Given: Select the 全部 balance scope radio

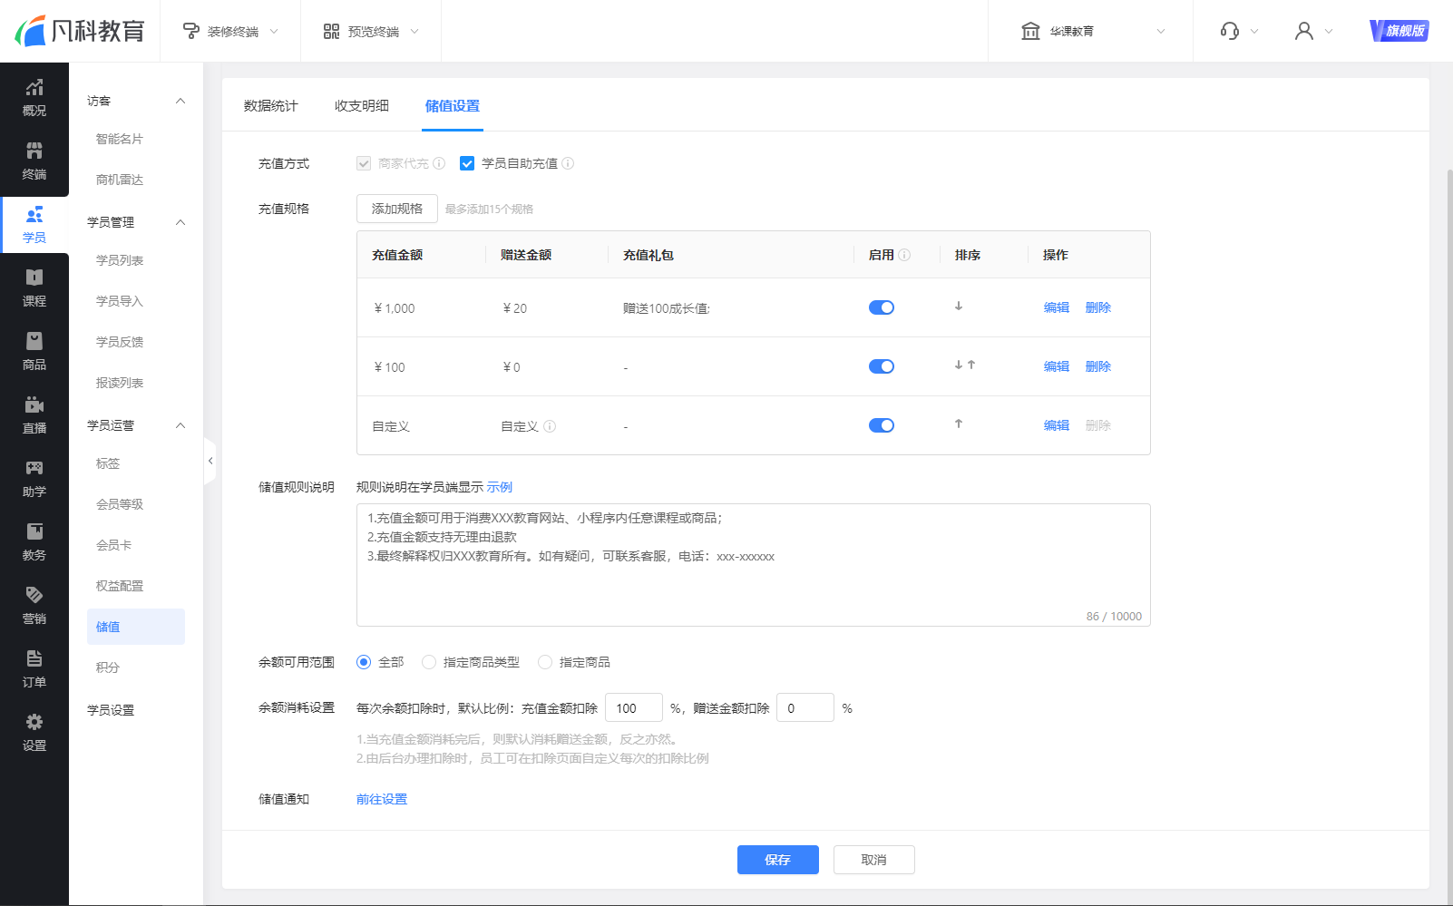Looking at the screenshot, I should click(x=364, y=662).
